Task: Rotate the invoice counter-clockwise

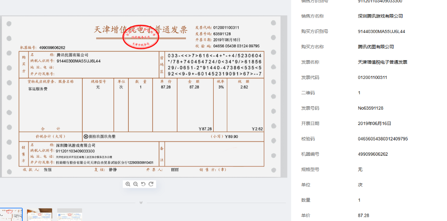Action: (x=143, y=184)
